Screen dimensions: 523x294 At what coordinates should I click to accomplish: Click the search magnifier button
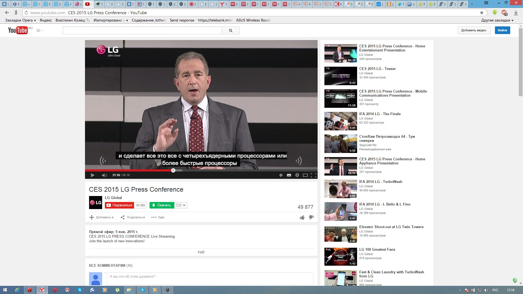[231, 30]
